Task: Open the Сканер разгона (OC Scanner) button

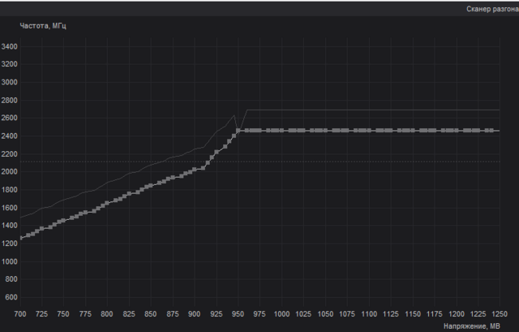Action: [490, 9]
